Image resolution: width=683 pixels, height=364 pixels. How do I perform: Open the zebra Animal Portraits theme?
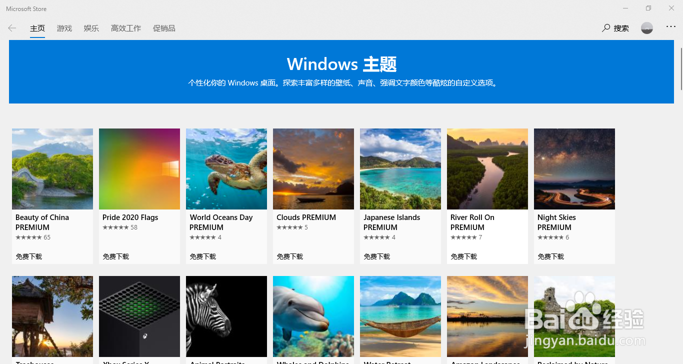point(226,316)
